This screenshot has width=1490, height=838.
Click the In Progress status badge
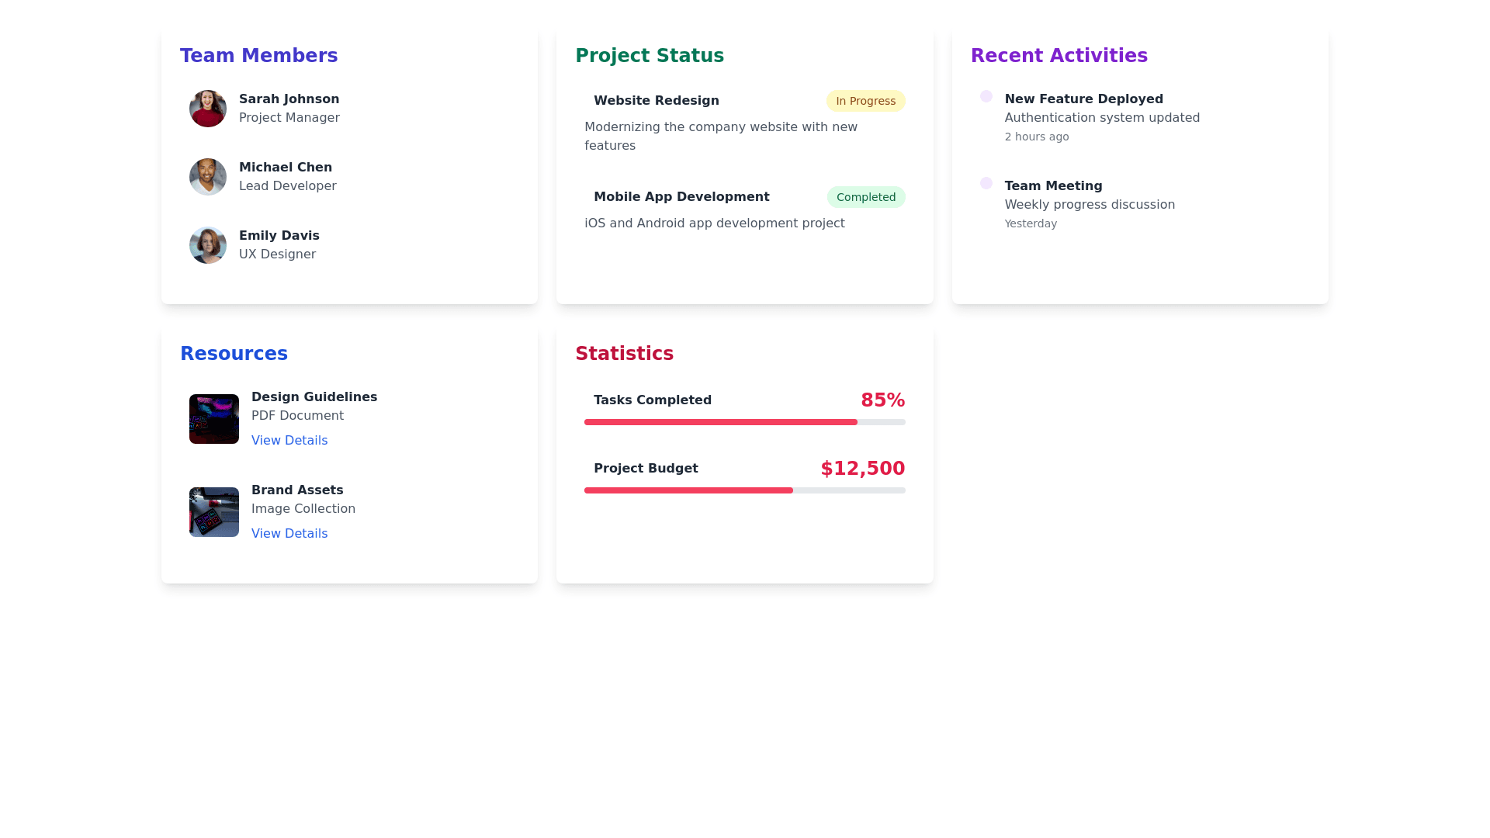click(x=865, y=101)
